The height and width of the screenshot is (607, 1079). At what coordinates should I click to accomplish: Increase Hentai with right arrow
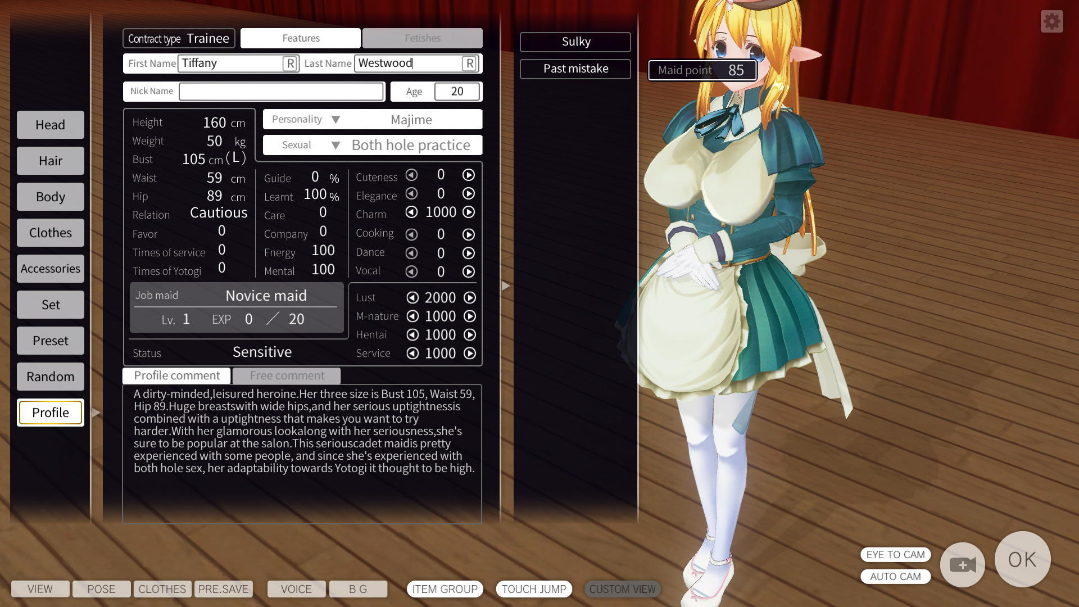(x=470, y=334)
